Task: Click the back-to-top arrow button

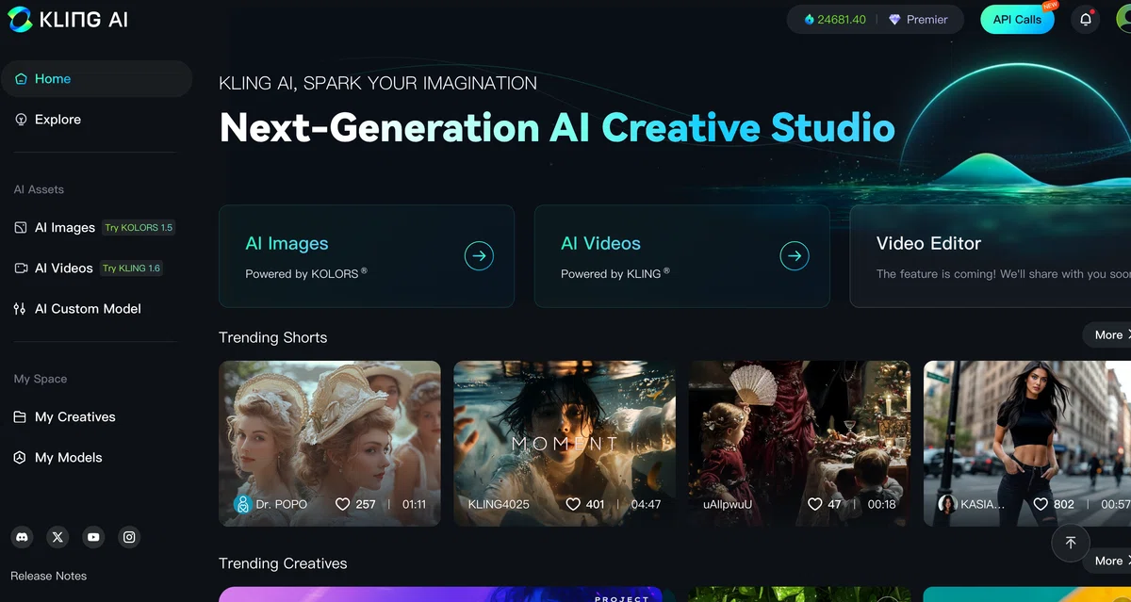Action: point(1071,543)
